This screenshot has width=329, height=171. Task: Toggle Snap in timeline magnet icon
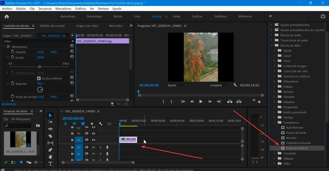tap(74, 124)
